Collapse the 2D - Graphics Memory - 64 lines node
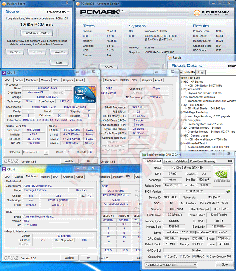The width and height of the screenshot is (236, 271). click(181, 128)
